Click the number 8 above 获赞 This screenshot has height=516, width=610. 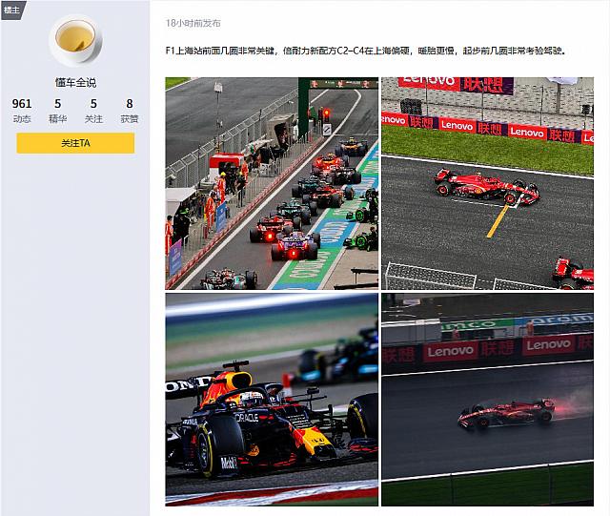point(129,104)
